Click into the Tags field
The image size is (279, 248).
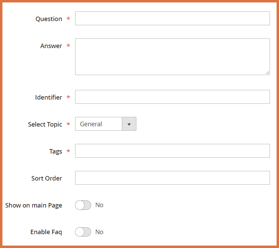pos(172,151)
